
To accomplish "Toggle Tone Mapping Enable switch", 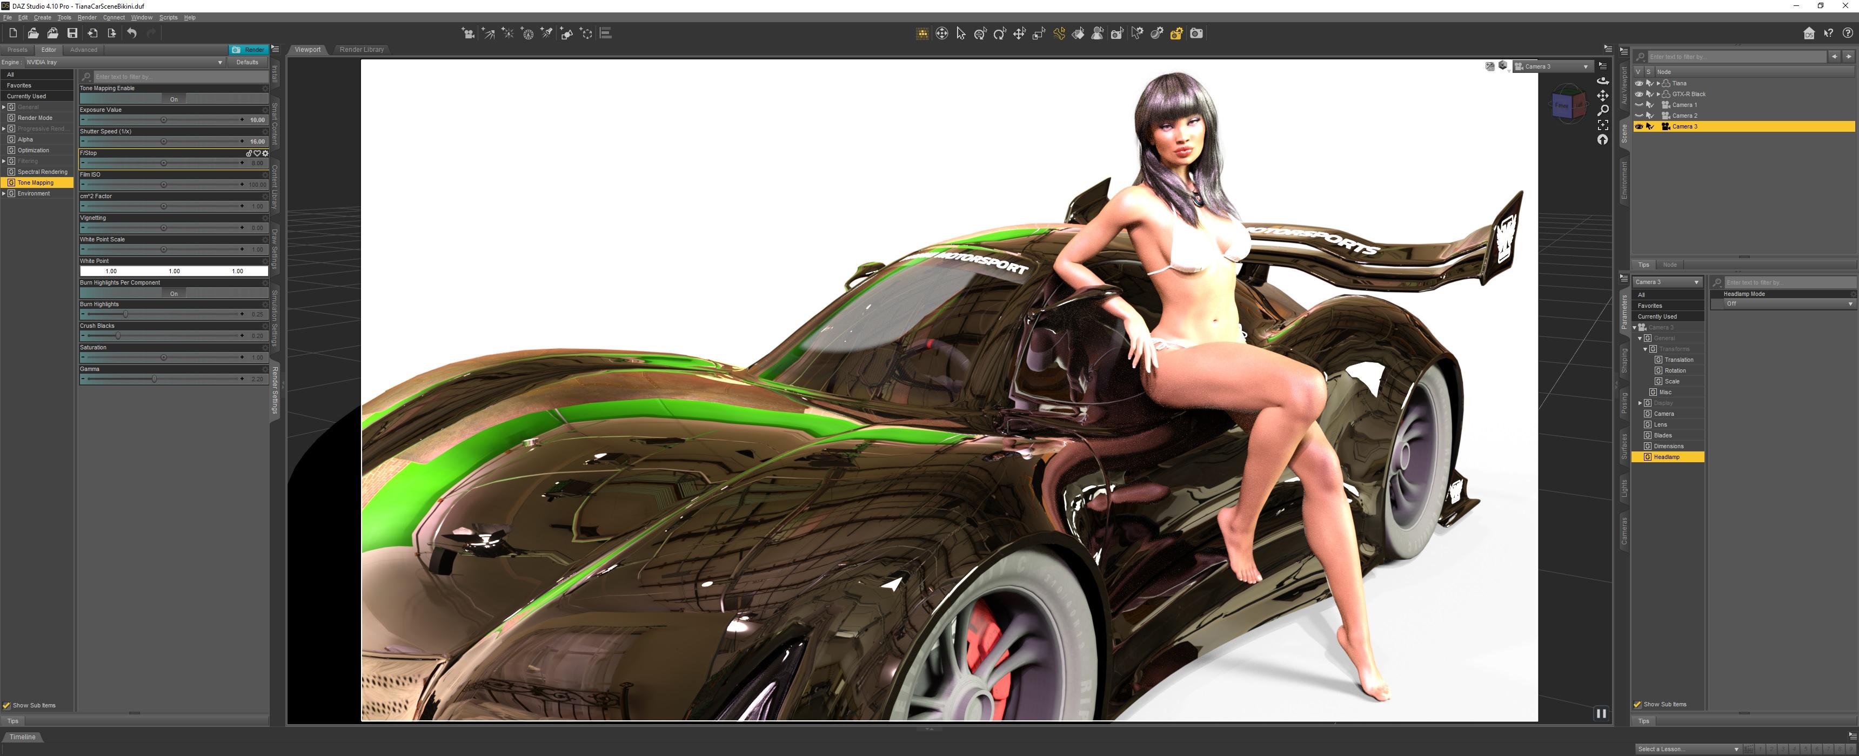I will [173, 99].
